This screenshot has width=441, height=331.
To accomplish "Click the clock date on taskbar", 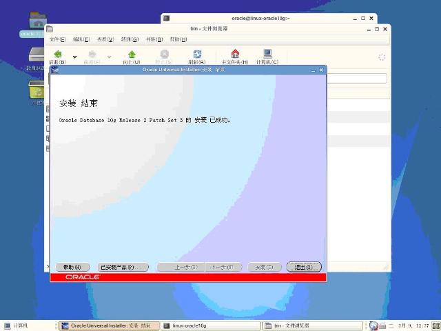I will tap(413, 325).
